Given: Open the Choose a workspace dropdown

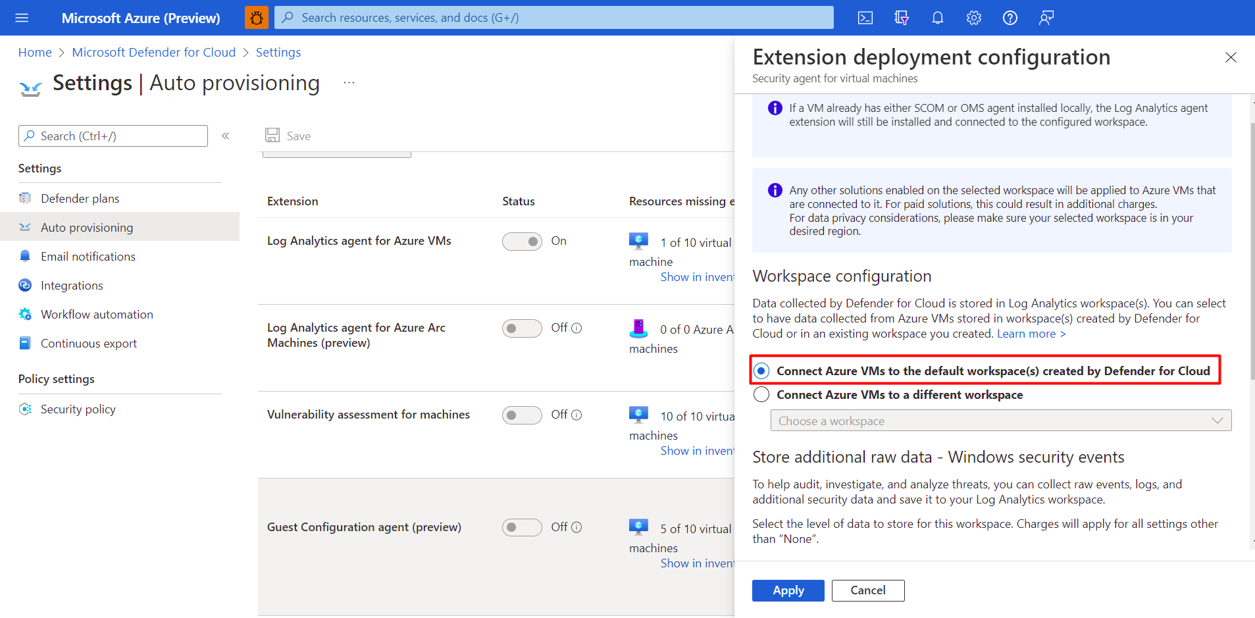Looking at the screenshot, I should [x=1001, y=421].
